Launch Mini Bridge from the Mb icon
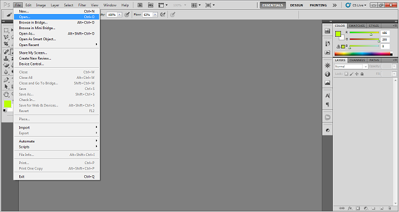 click(150, 5)
